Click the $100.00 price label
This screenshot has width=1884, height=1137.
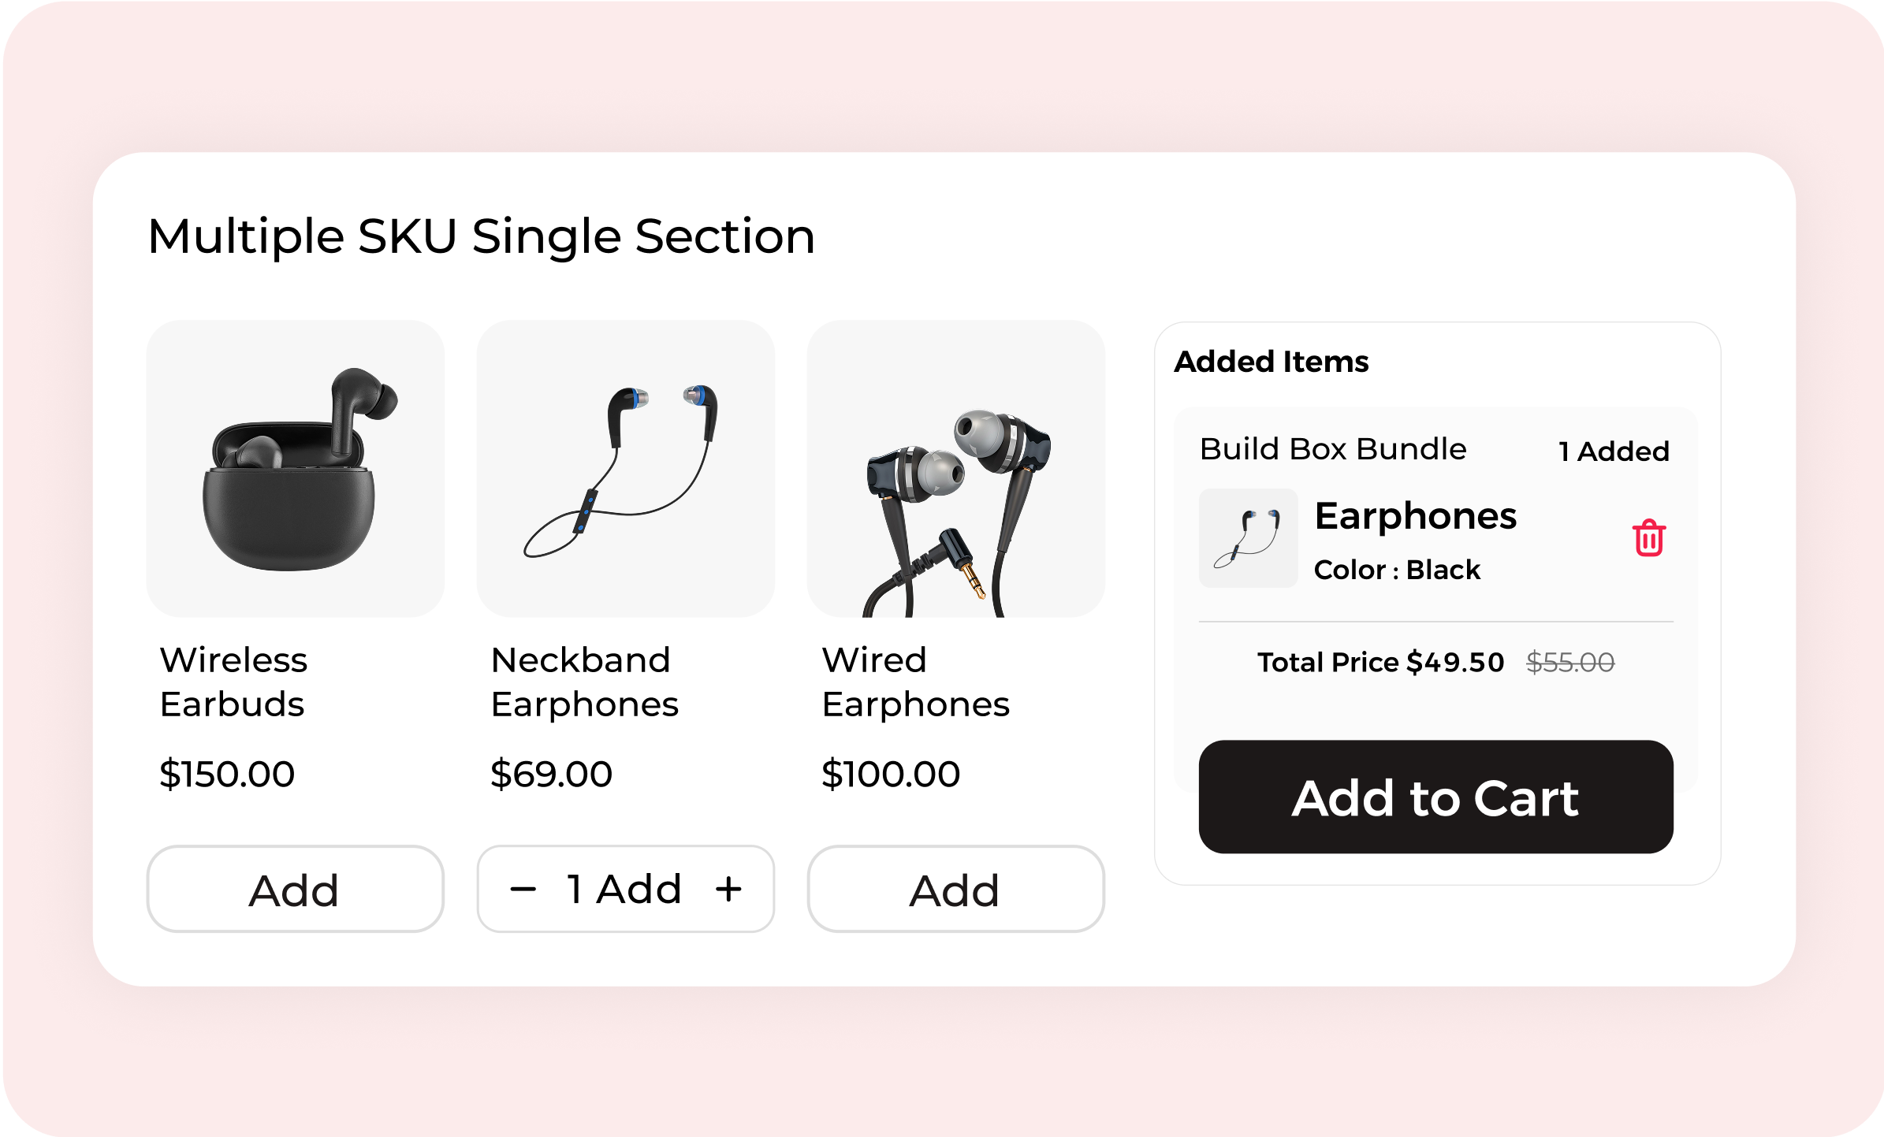[x=891, y=774]
